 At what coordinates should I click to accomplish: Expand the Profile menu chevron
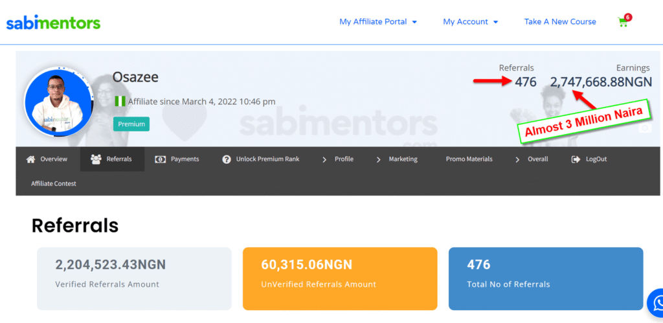[324, 159]
